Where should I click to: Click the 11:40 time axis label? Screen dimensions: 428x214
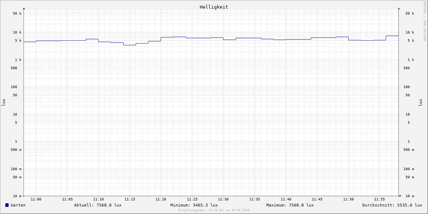pyautogui.click(x=286, y=199)
